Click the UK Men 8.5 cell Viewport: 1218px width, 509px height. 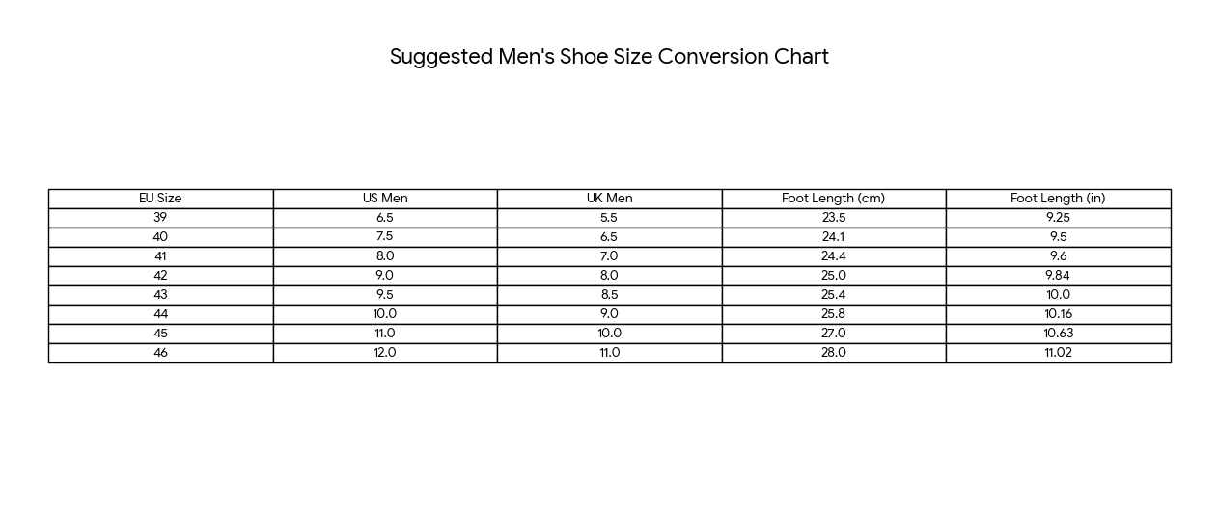point(609,295)
